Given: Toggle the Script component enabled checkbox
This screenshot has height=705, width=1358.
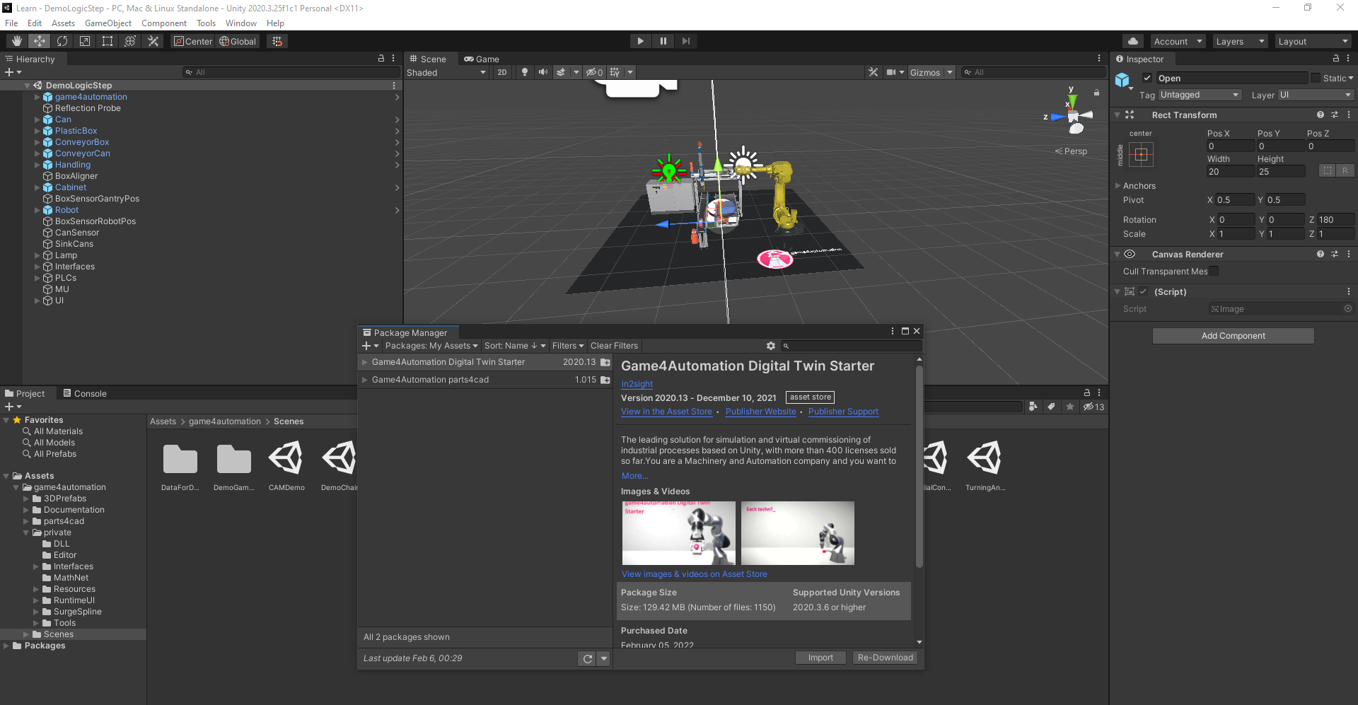Looking at the screenshot, I should click(x=1143, y=291).
